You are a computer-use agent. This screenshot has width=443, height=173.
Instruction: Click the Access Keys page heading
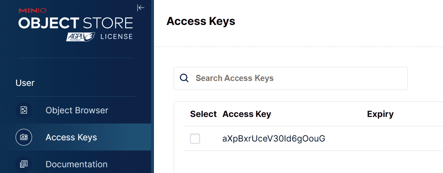coord(201,21)
